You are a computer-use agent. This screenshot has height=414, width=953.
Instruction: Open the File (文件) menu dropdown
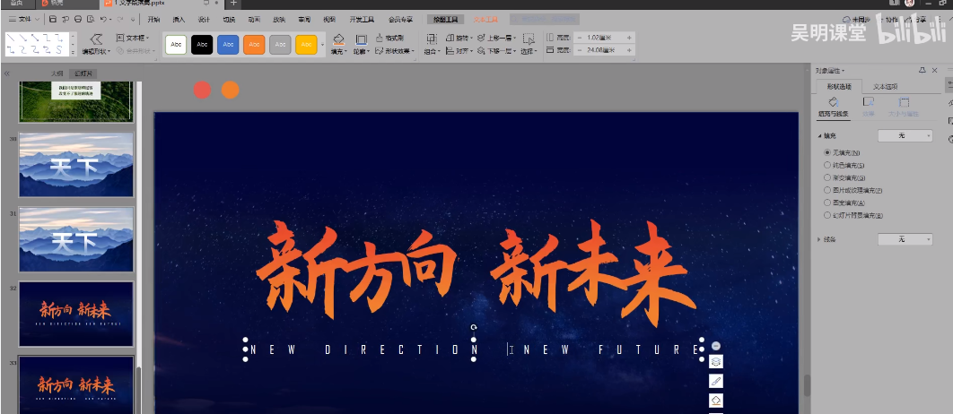24,20
